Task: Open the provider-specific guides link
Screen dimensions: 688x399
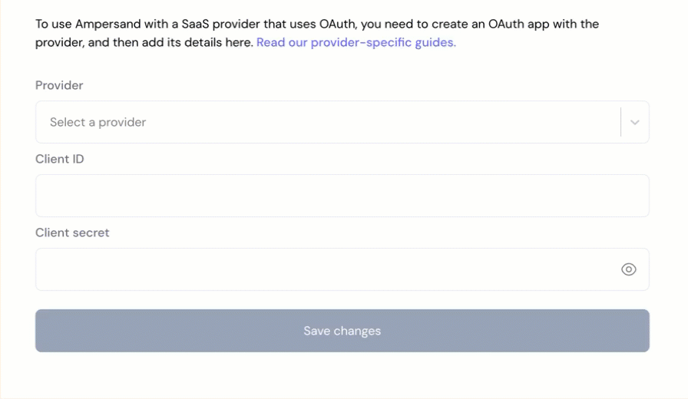Action: tap(356, 42)
